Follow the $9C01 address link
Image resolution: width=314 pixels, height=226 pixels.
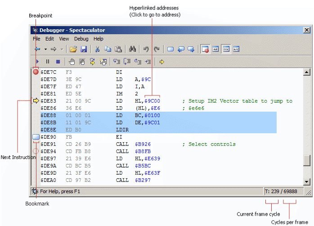(x=152, y=122)
